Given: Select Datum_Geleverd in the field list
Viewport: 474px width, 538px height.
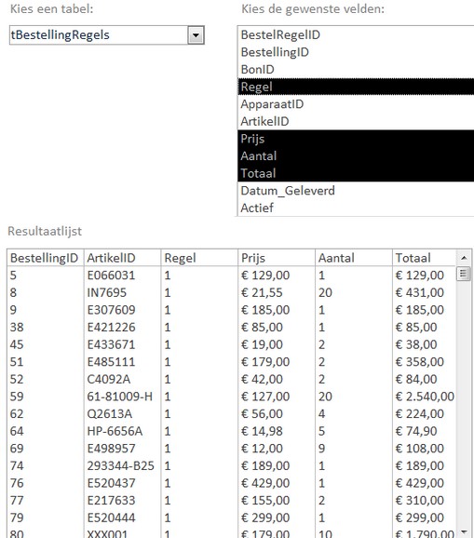Looking at the screenshot, I should click(356, 191).
